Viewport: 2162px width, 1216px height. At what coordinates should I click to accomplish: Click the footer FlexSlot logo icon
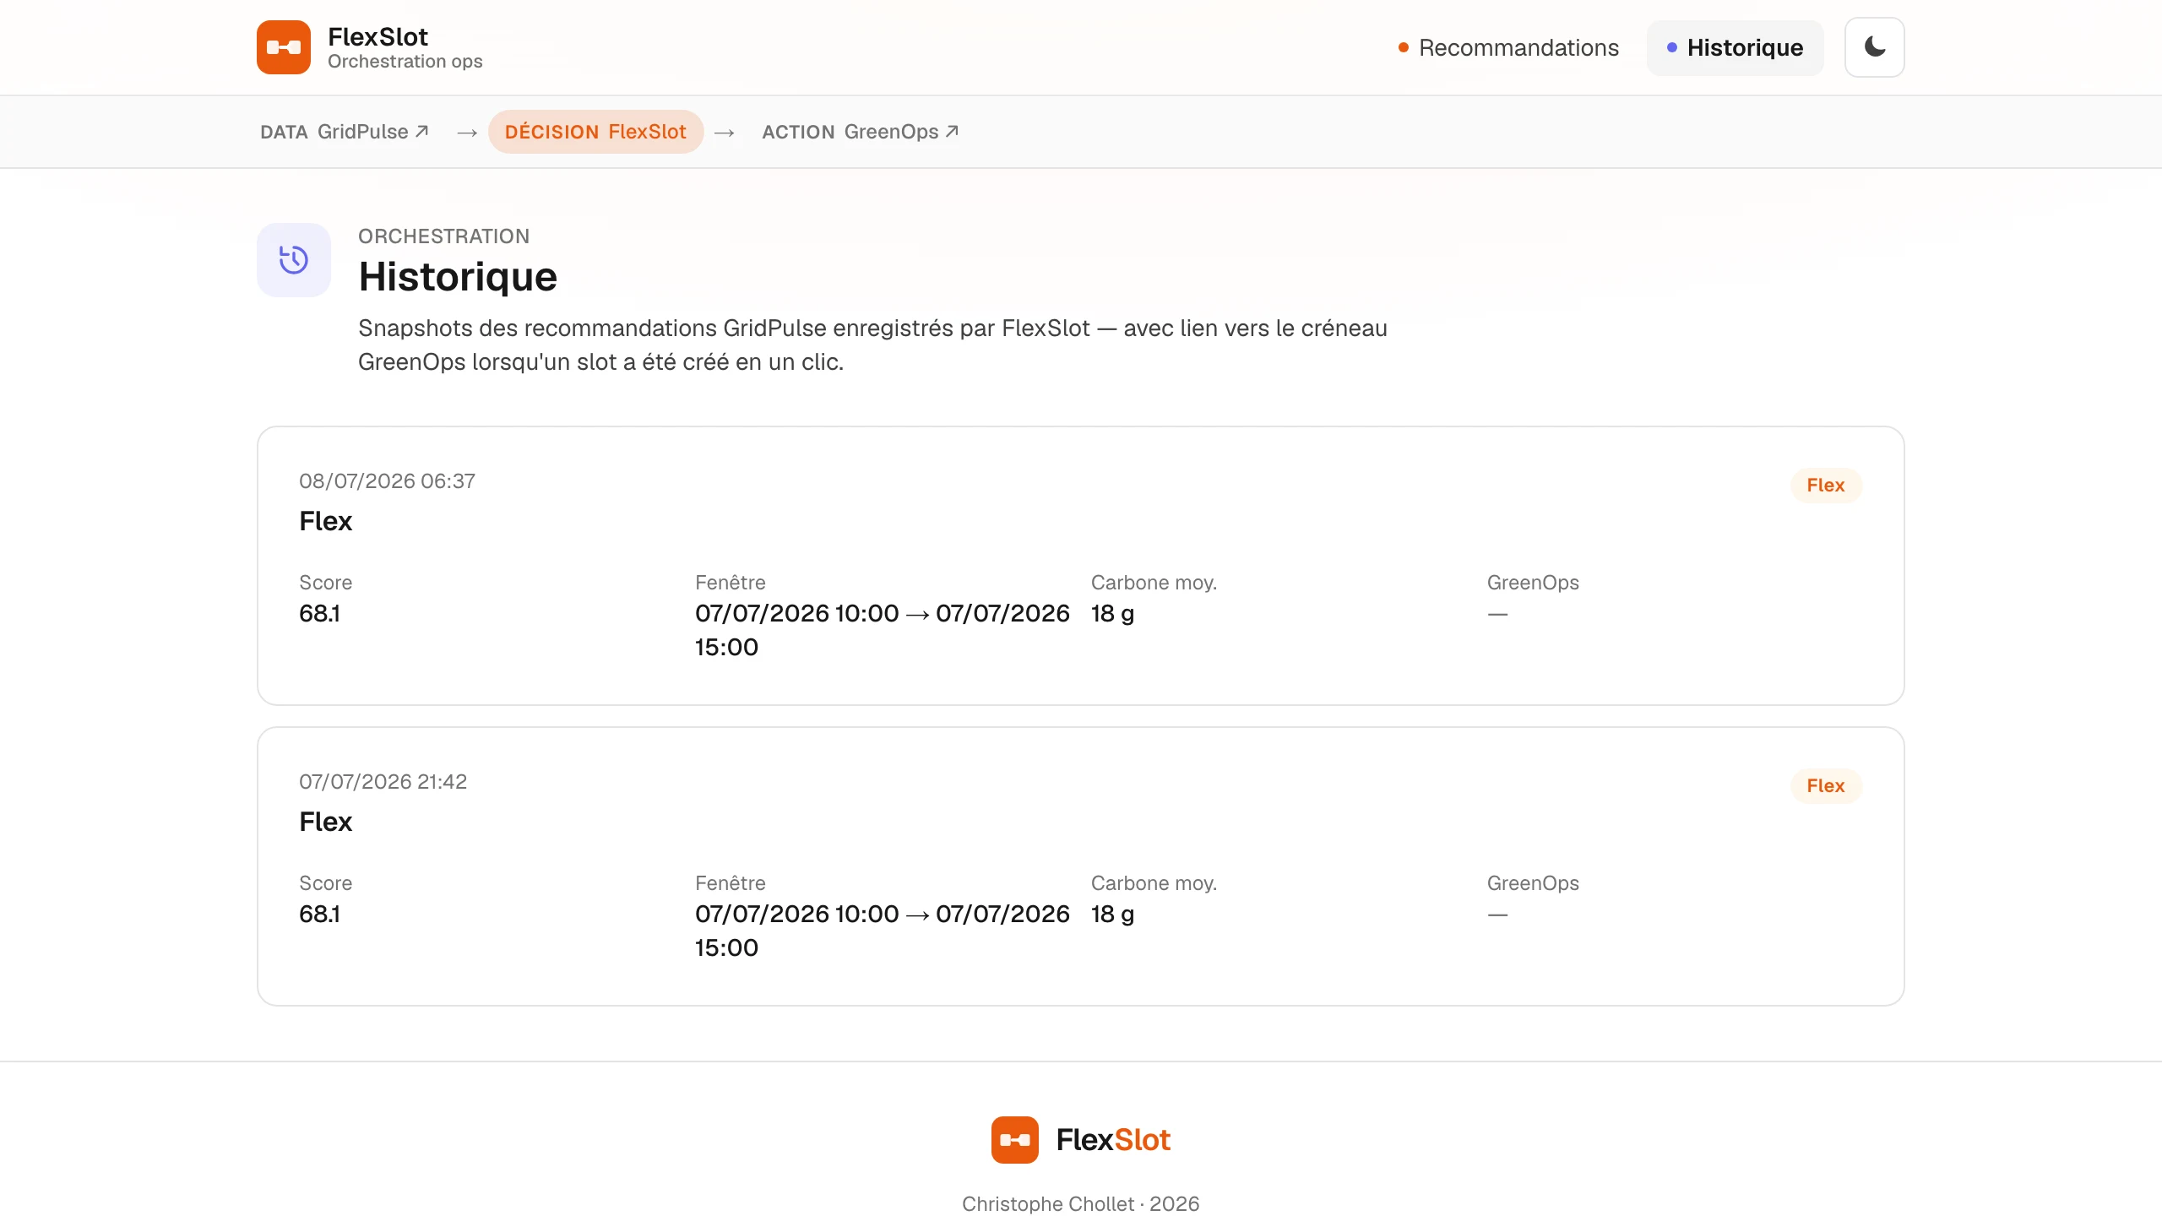pyautogui.click(x=1015, y=1140)
